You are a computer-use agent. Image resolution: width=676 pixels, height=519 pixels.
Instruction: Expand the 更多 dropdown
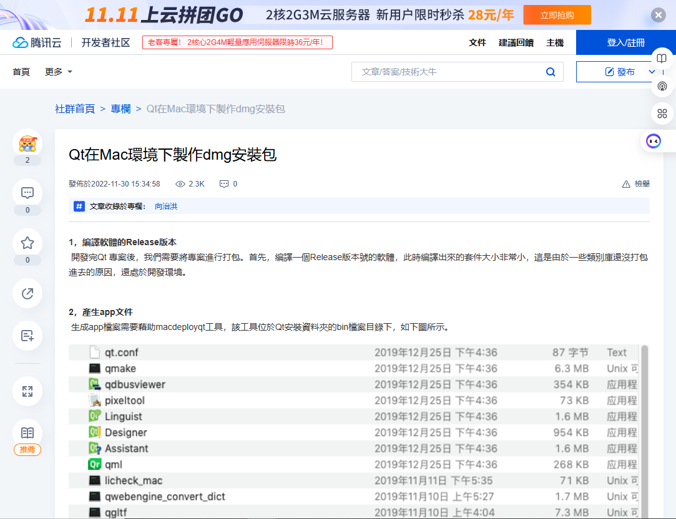(58, 72)
